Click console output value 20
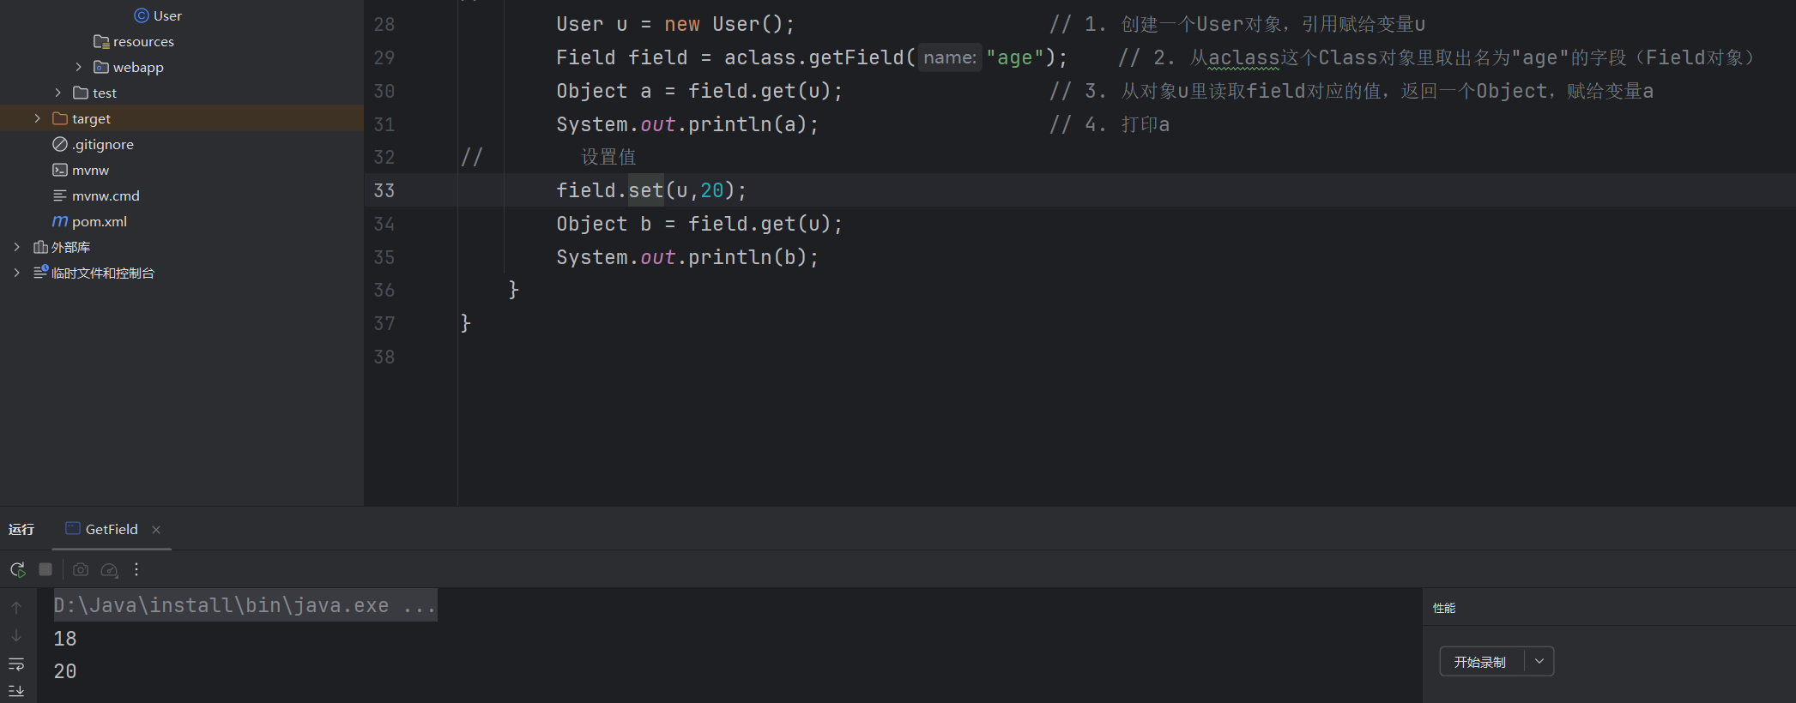Screen dimensions: 1796x703 (x=65, y=671)
